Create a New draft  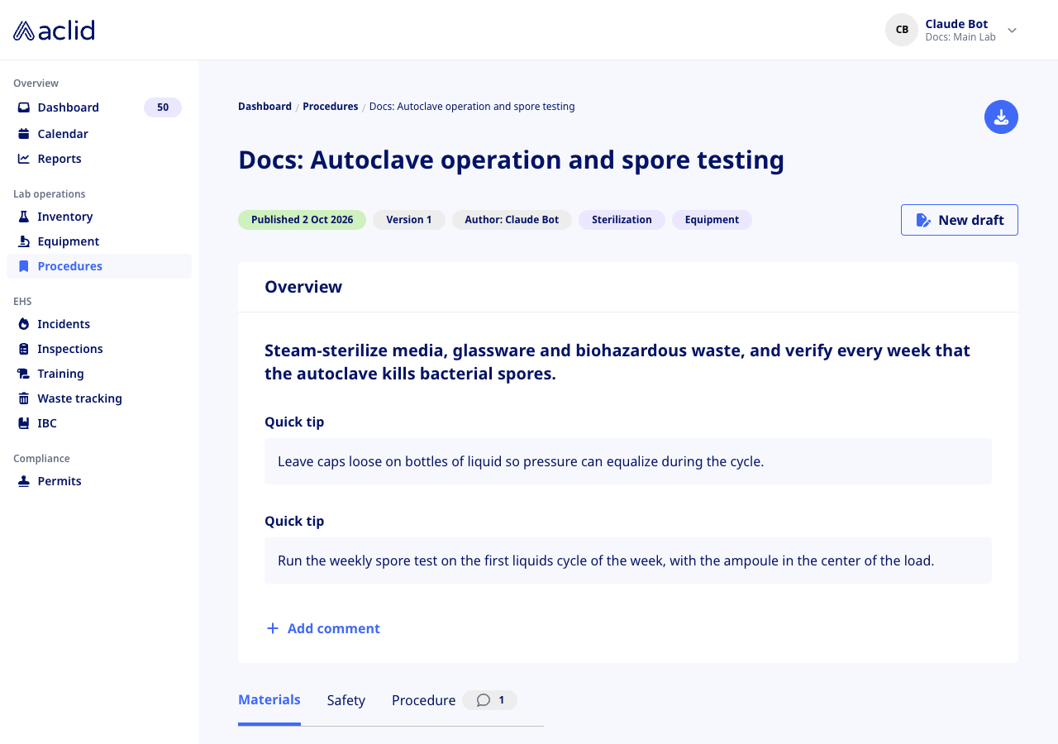tap(960, 220)
